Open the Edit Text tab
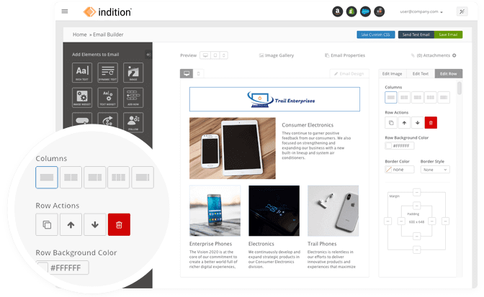 tap(420, 73)
